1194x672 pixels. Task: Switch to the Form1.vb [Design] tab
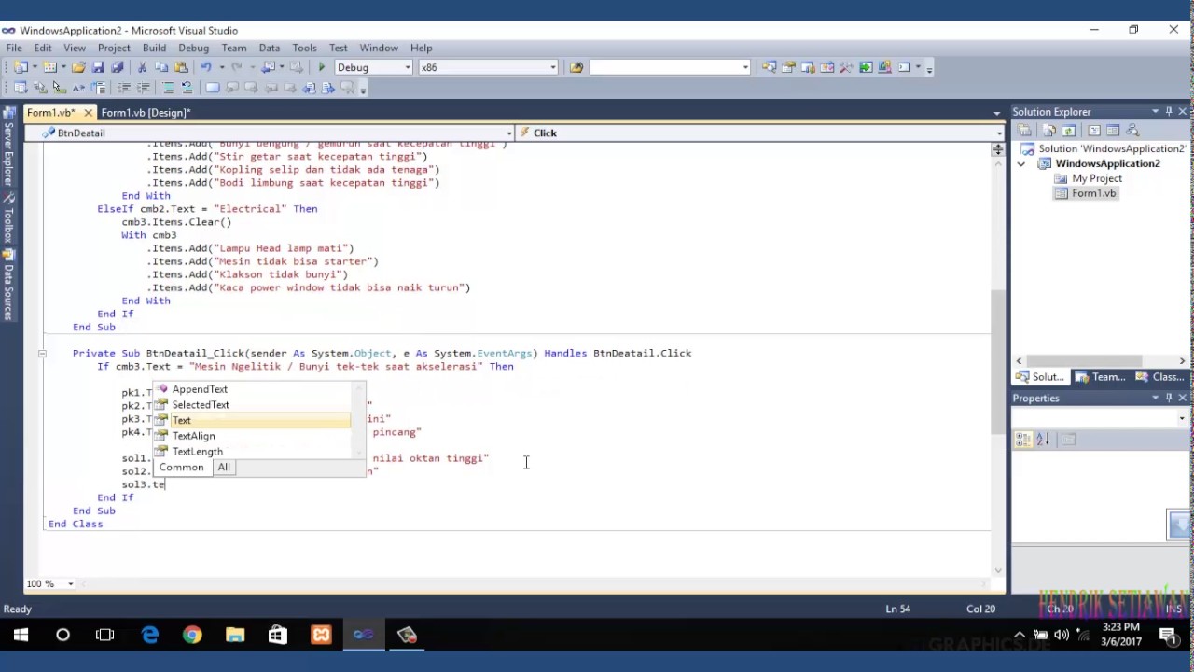click(146, 113)
